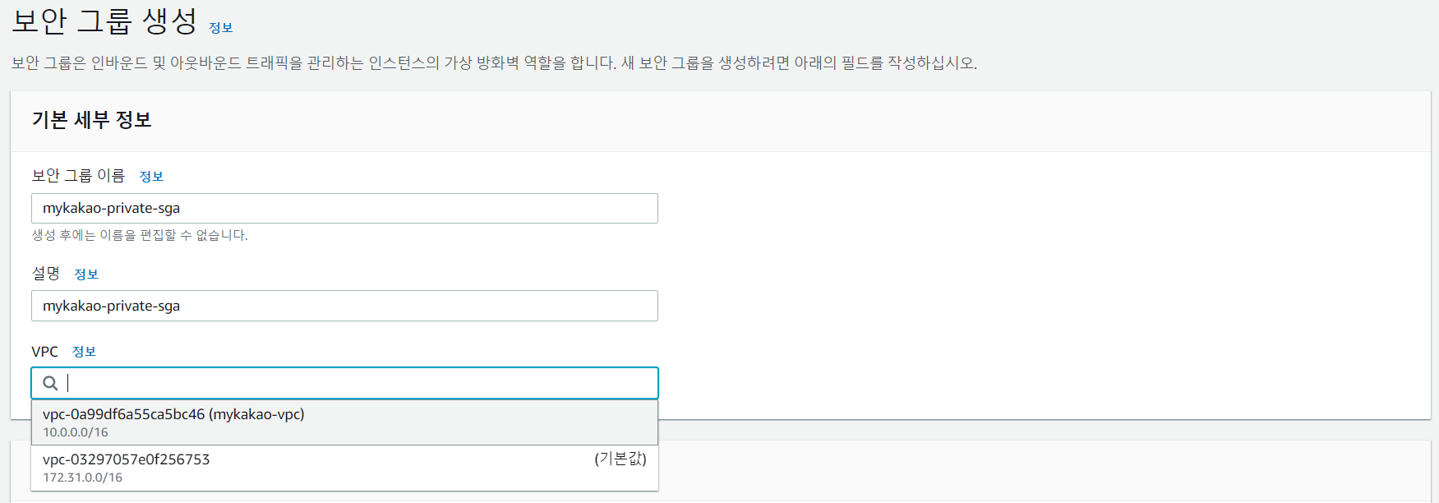Screen dimensions: 1439x503
Task: Click the hint text under the name field
Action: 140,235
